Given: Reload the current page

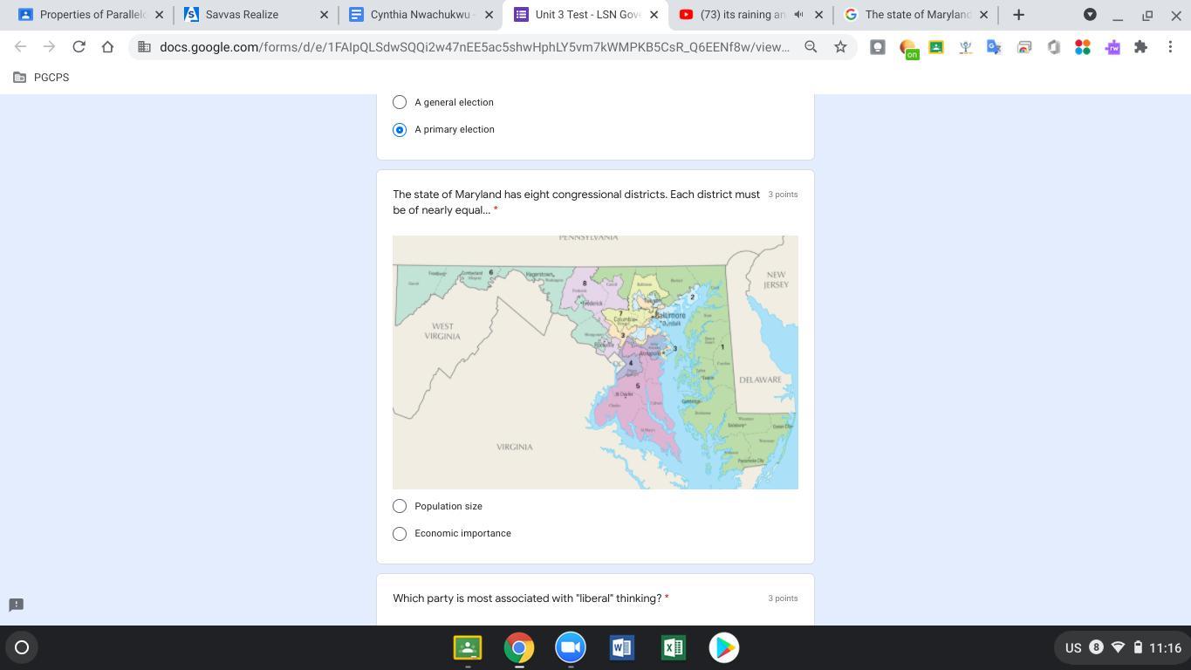Looking at the screenshot, I should 79,47.
